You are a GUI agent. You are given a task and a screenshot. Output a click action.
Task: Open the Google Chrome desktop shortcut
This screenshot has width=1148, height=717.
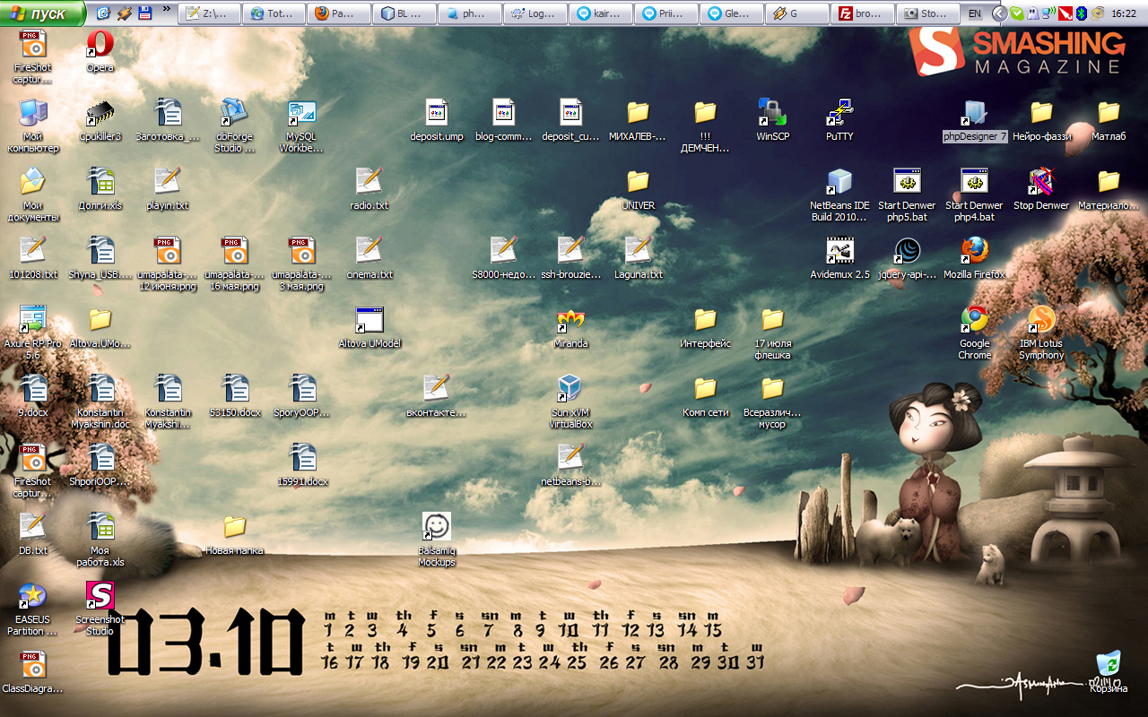[974, 320]
